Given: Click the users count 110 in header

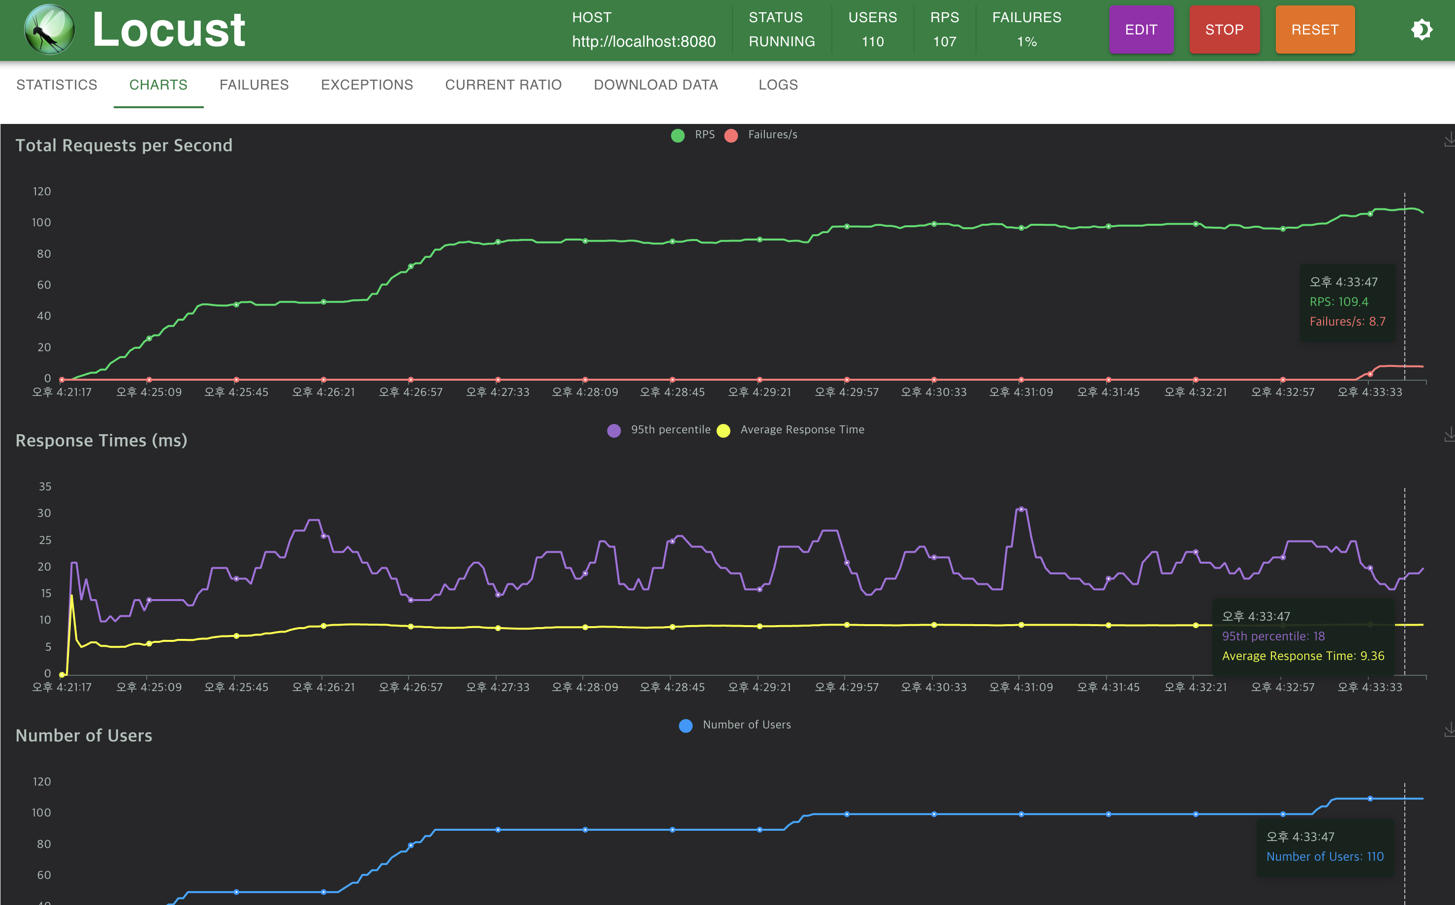Looking at the screenshot, I should 872,41.
